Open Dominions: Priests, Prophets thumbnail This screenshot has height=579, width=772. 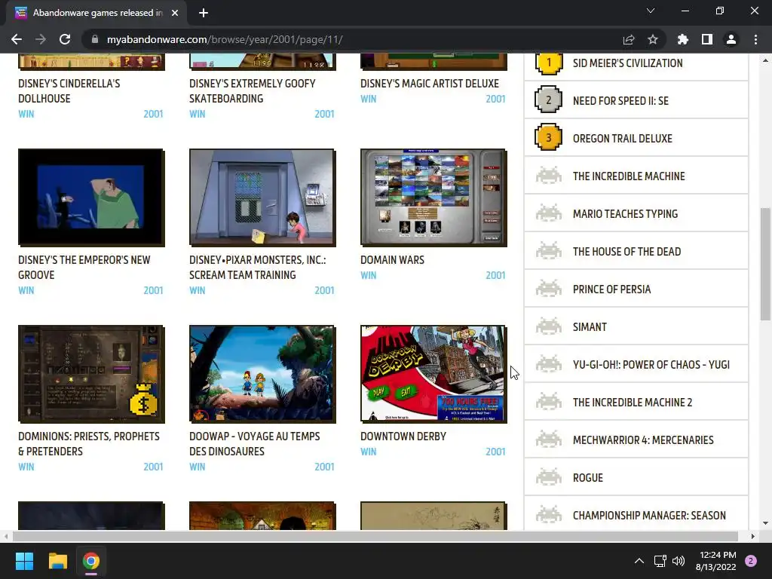pyautogui.click(x=91, y=374)
